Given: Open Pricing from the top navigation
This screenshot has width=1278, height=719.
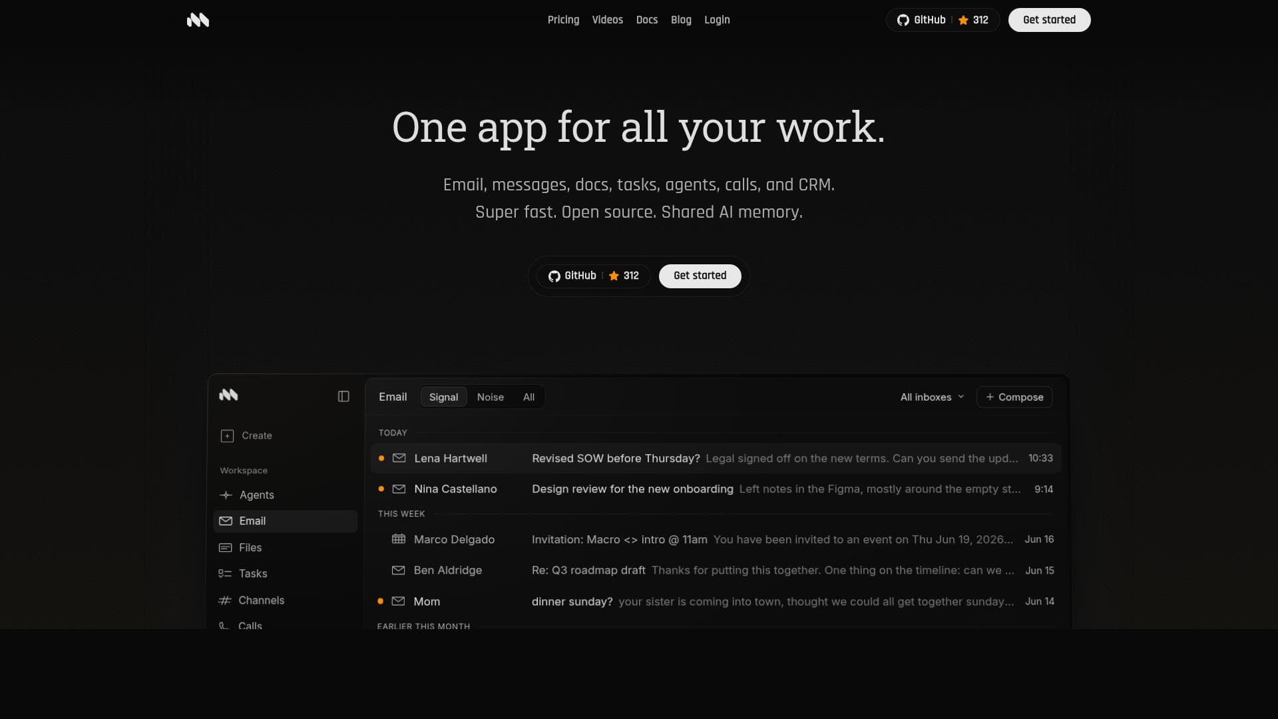Looking at the screenshot, I should tap(563, 20).
